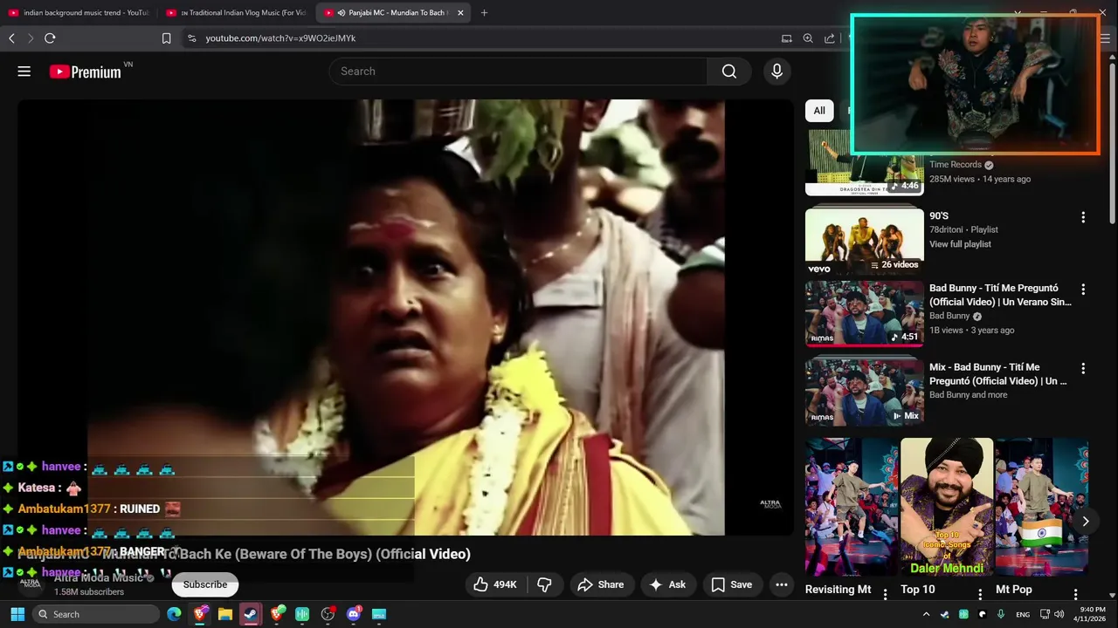The width and height of the screenshot is (1118, 628).
Task: Open options for Bad Bunny Tití video
Action: (1083, 290)
